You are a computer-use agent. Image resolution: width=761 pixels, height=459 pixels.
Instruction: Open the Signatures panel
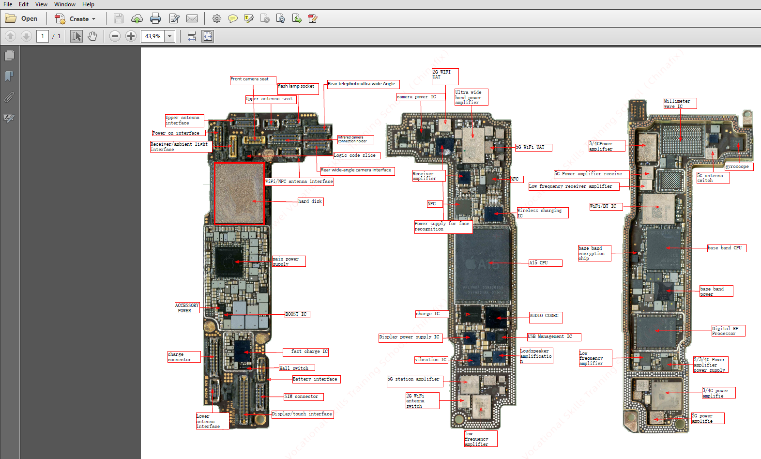(9, 118)
